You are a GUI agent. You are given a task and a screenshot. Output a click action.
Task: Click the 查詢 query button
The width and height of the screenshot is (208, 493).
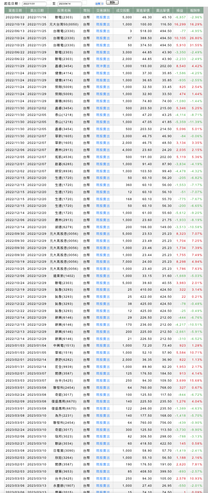(x=110, y=3)
